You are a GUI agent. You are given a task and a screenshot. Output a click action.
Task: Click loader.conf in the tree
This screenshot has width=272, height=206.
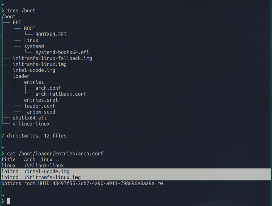40,106
